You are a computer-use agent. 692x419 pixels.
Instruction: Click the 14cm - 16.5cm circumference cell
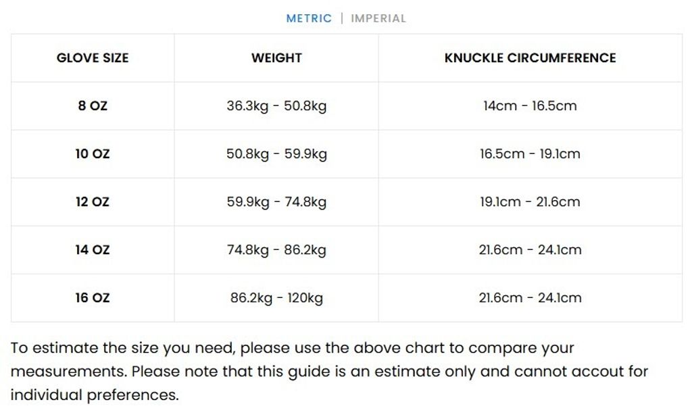530,105
